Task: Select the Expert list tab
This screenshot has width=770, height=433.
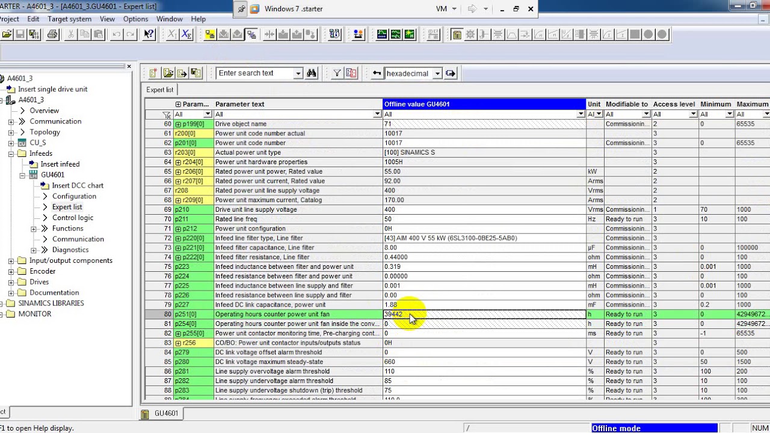Action: click(160, 90)
